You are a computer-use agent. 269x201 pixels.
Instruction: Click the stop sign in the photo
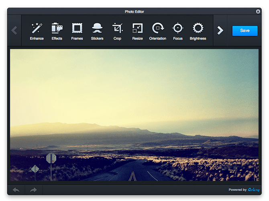tap(51, 158)
